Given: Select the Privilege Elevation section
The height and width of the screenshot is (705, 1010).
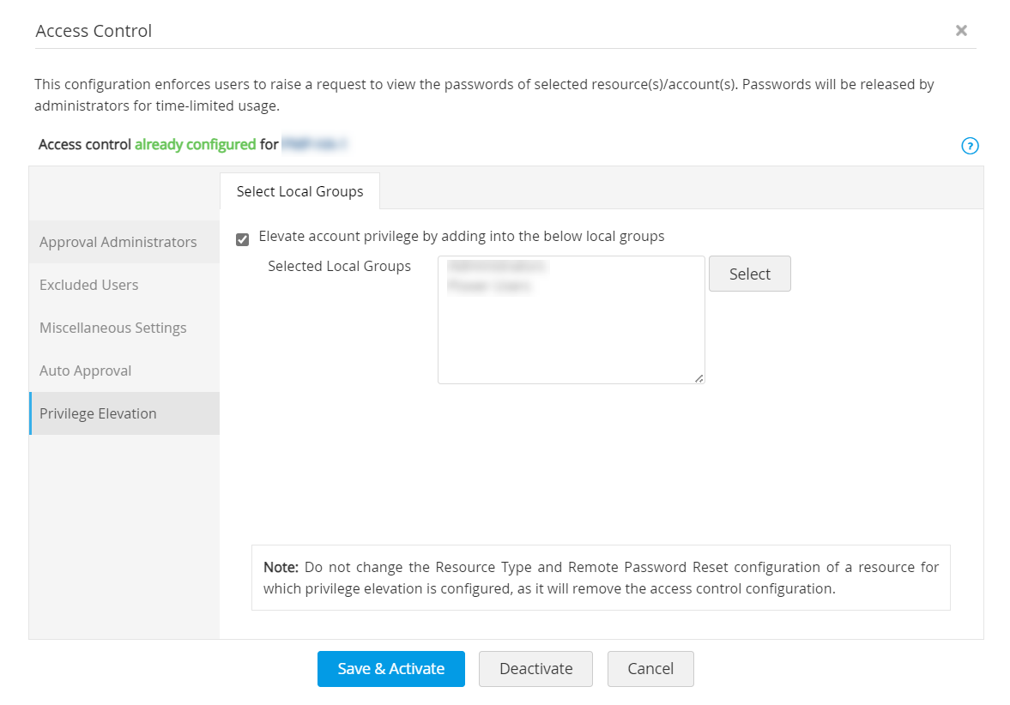Looking at the screenshot, I should tap(99, 413).
